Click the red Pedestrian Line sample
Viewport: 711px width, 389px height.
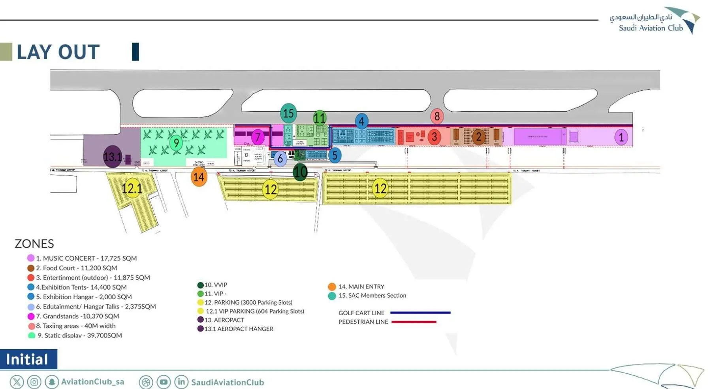tap(414, 322)
